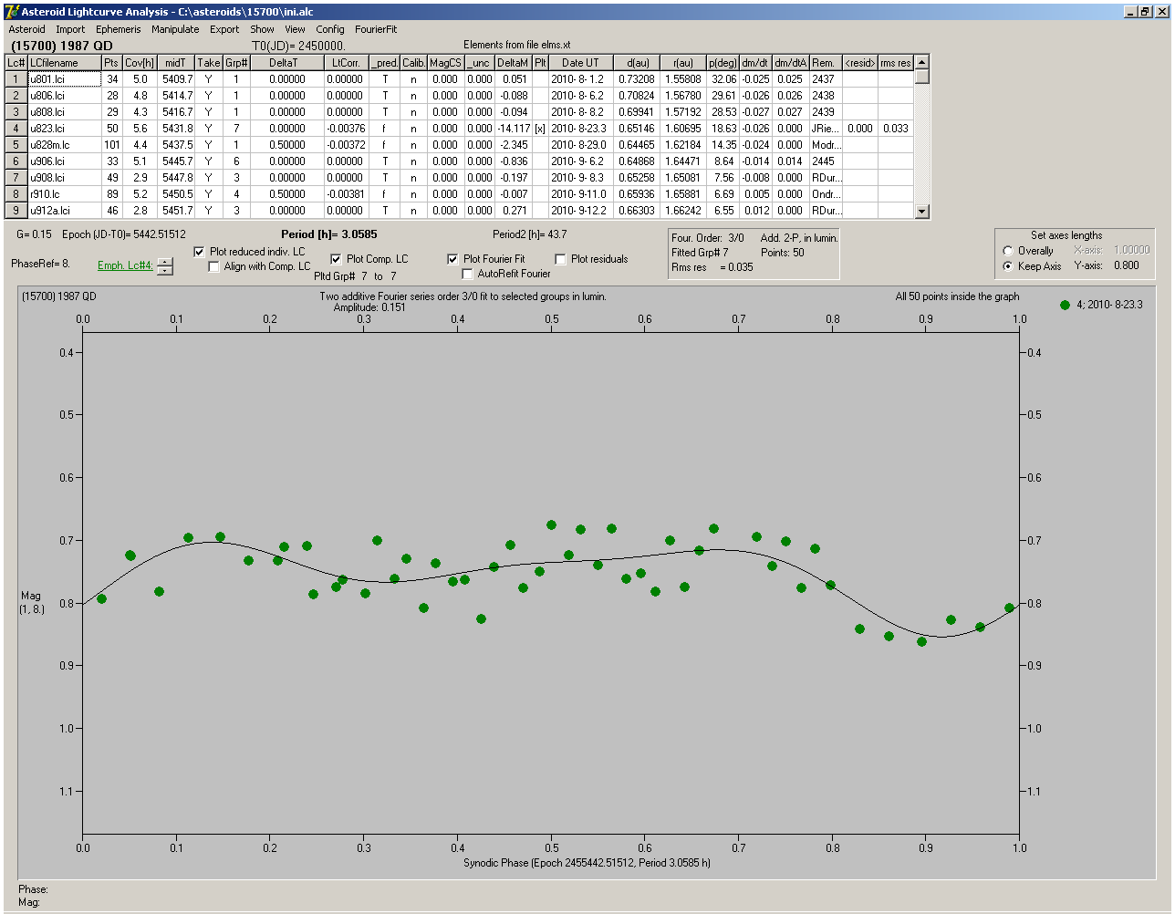Click the Synodic Phase axis label
Viewport: 1175px width, 914px height.
pos(587,862)
